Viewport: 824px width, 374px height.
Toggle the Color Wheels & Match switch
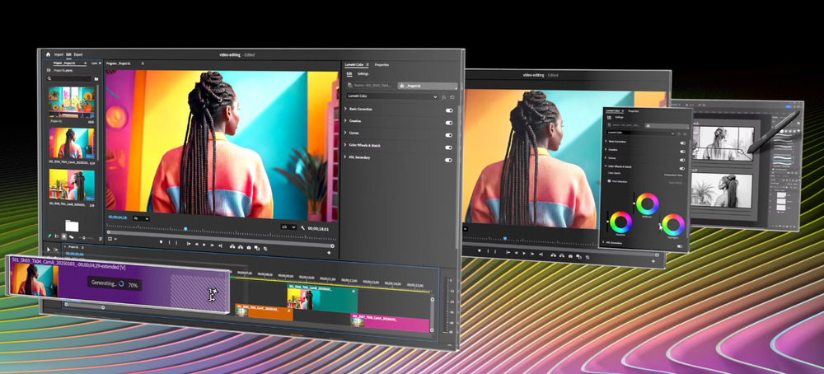point(449,147)
